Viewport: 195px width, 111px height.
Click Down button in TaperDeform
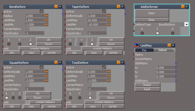tap(111, 44)
